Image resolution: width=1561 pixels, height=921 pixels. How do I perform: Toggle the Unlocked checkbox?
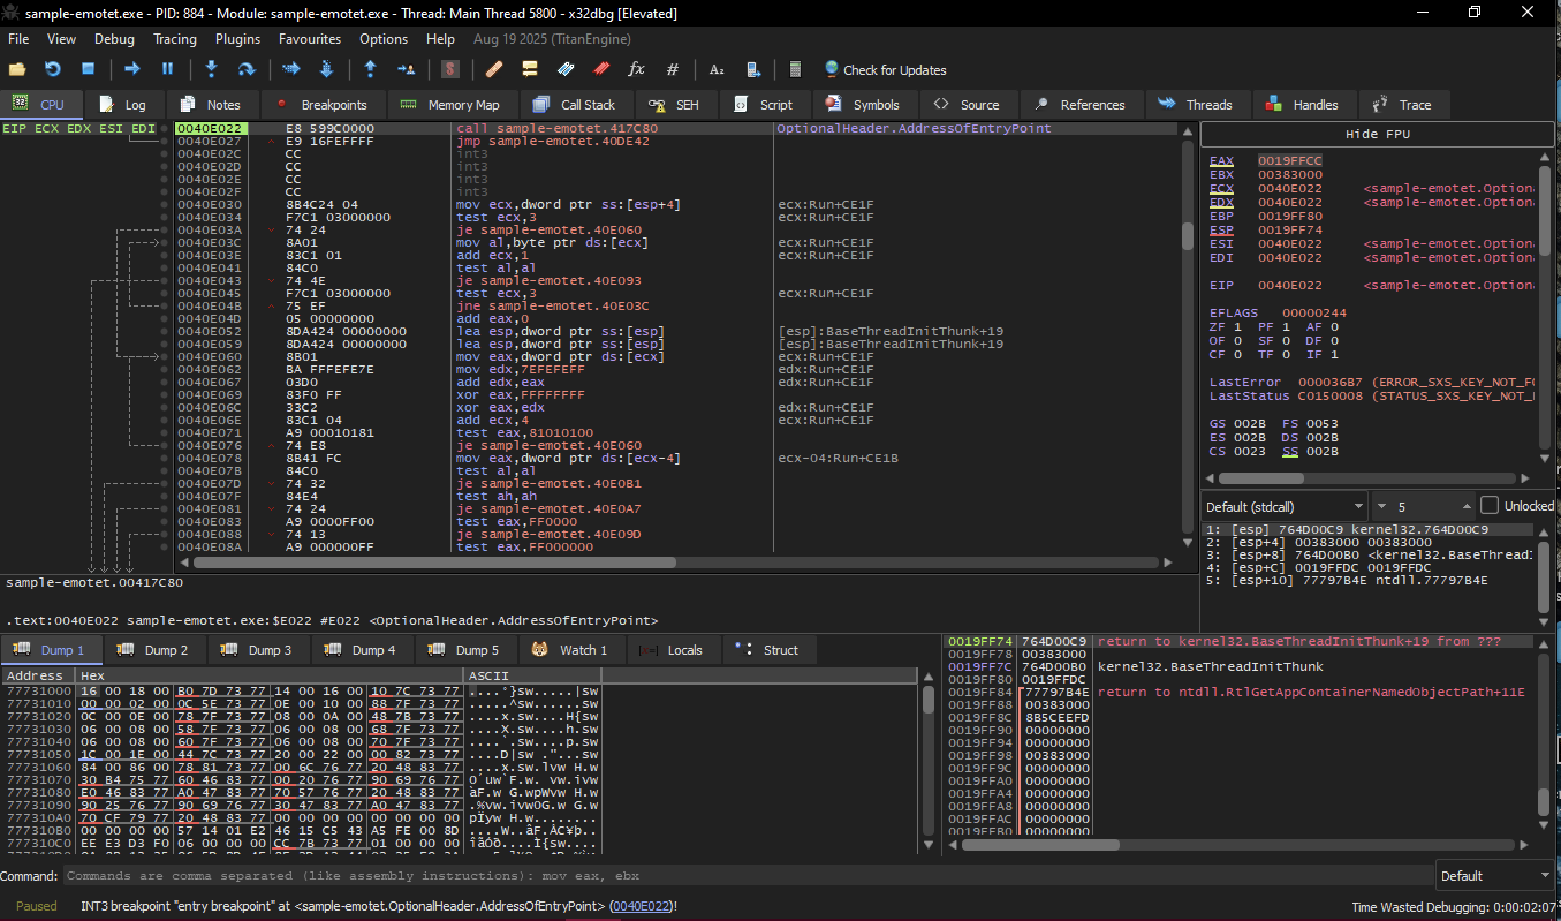(1489, 505)
